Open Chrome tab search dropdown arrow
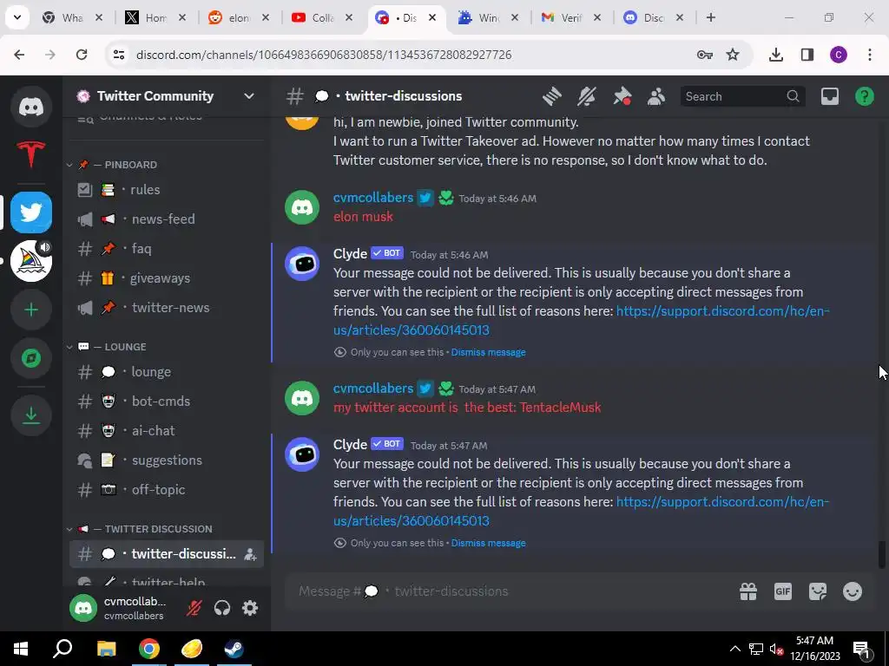 click(17, 17)
